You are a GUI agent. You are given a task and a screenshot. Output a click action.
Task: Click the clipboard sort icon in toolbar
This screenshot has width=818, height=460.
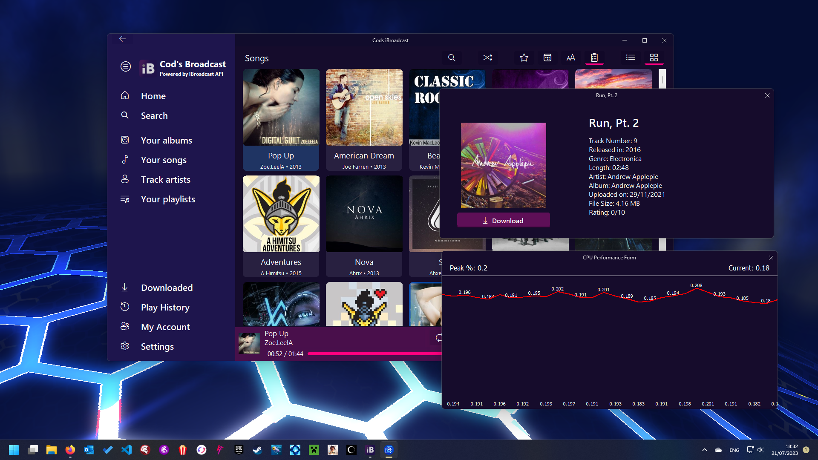coord(594,57)
